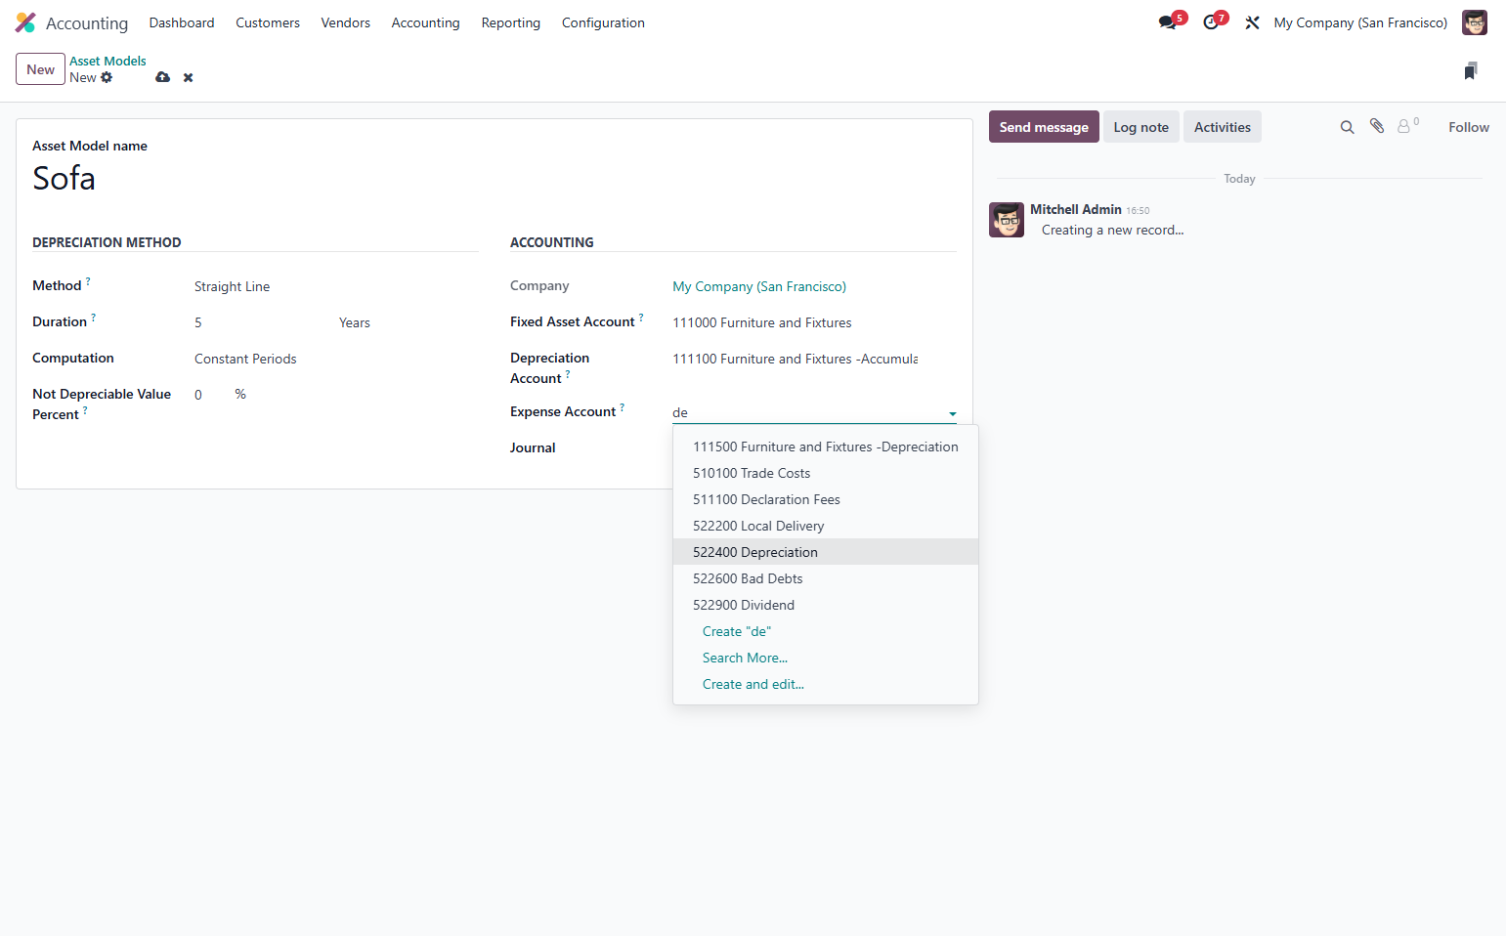Open the Accounting app home icon

pyautogui.click(x=25, y=22)
